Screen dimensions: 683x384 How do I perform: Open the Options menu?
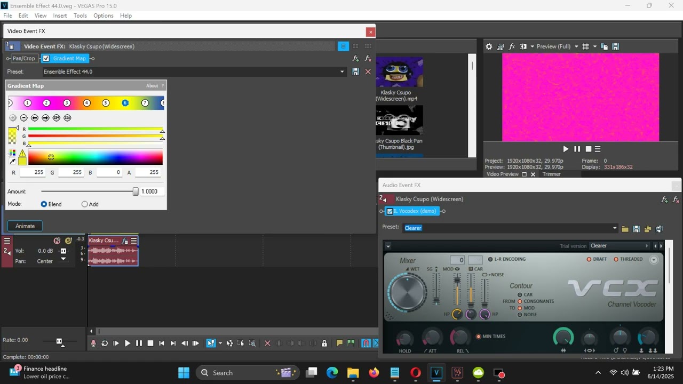(104, 15)
